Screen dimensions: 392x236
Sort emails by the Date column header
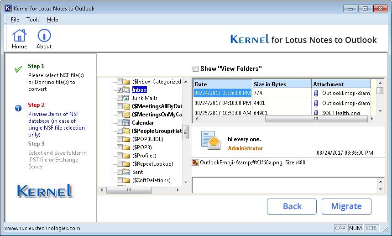pos(222,84)
